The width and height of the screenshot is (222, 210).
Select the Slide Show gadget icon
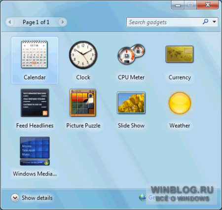coord(131,103)
